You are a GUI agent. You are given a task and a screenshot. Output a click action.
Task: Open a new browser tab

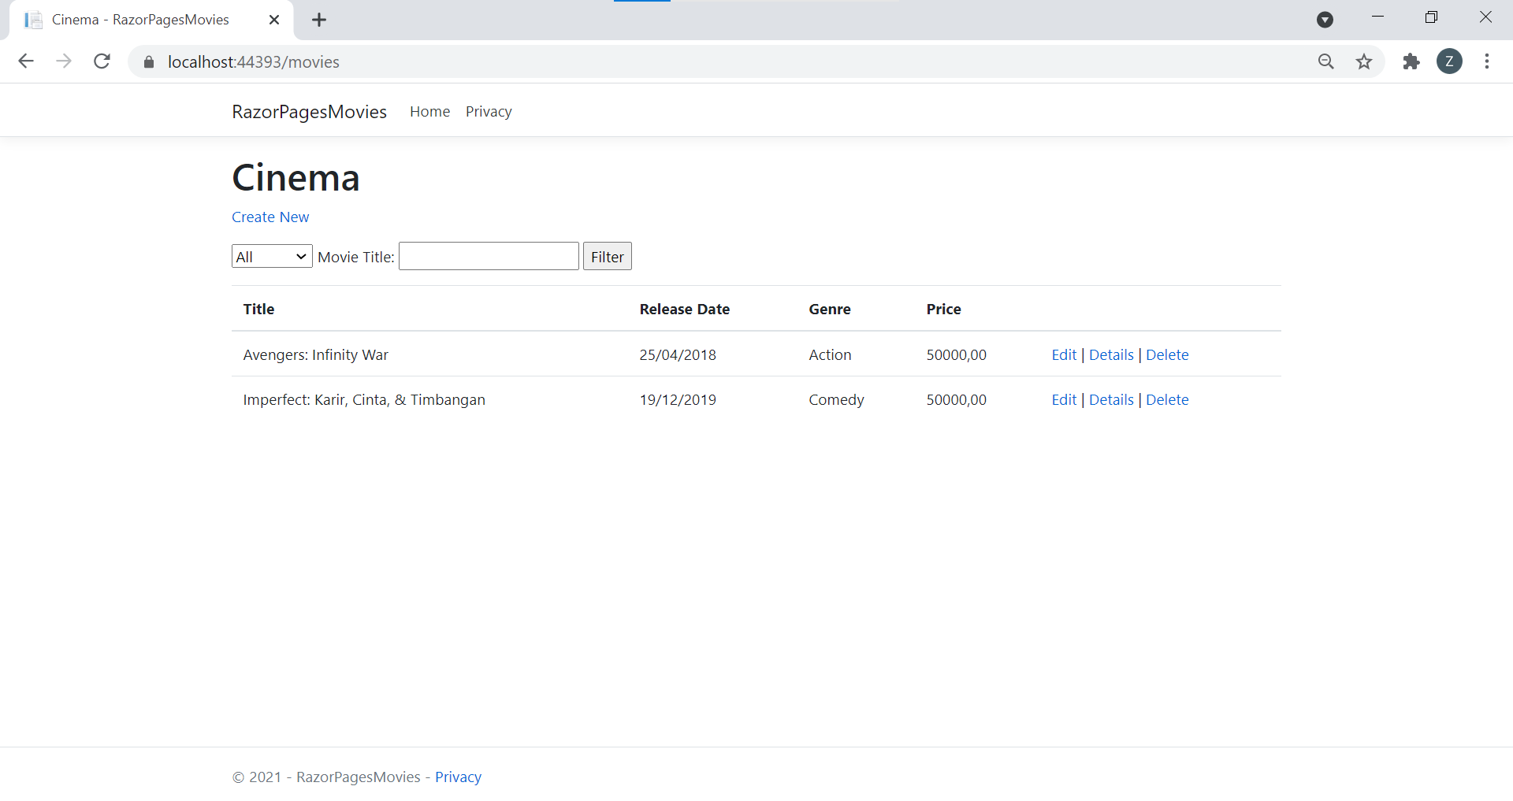pos(319,20)
